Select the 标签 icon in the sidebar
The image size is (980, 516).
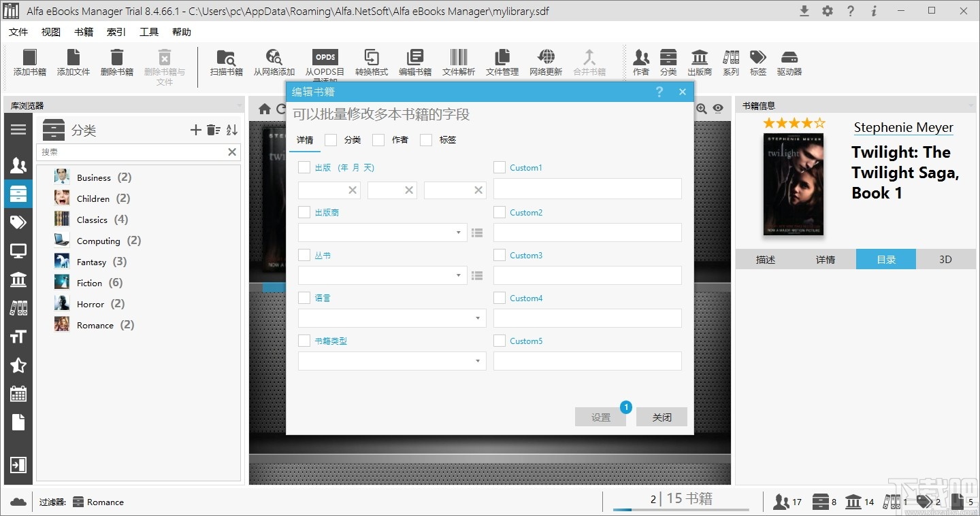point(18,222)
